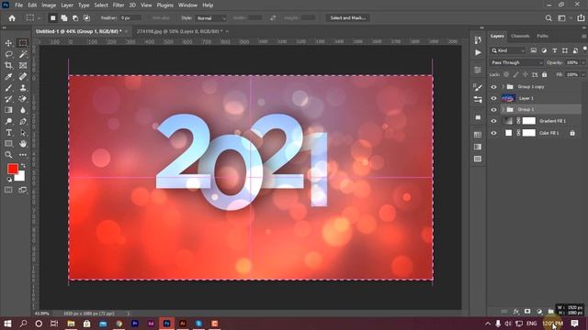Open the Kind filter dropdown

click(x=508, y=50)
